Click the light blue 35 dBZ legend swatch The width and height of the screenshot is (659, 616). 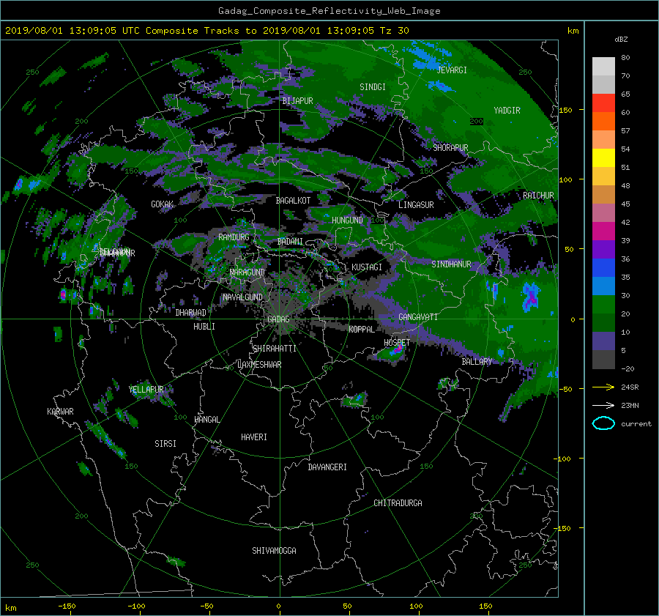tap(603, 286)
